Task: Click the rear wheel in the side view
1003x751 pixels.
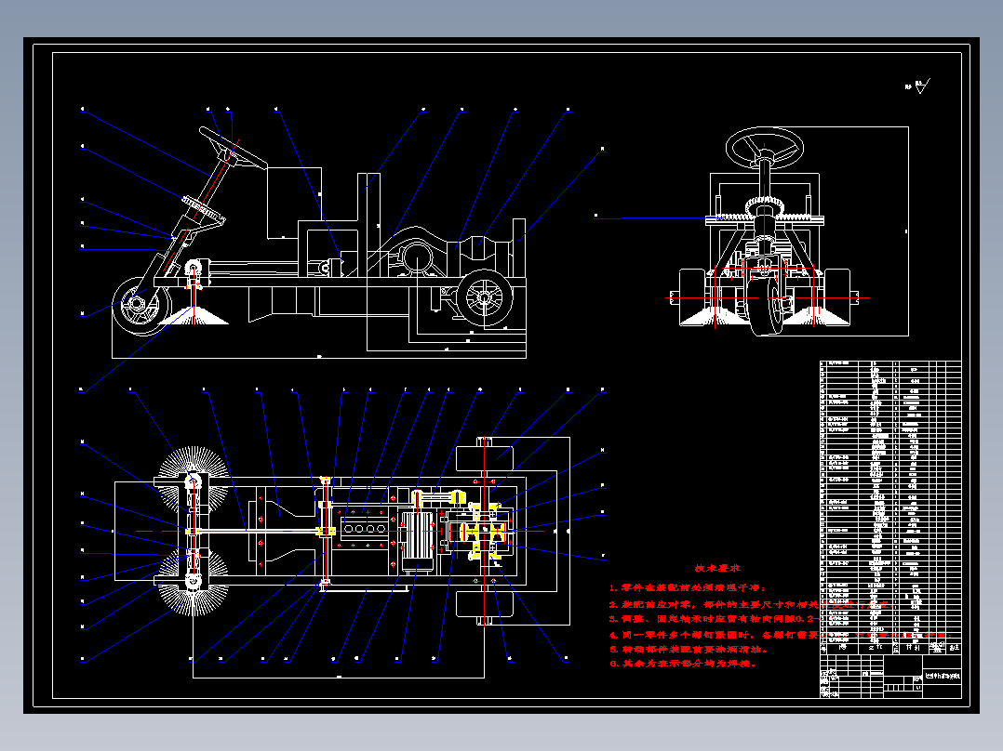Action: click(484, 297)
